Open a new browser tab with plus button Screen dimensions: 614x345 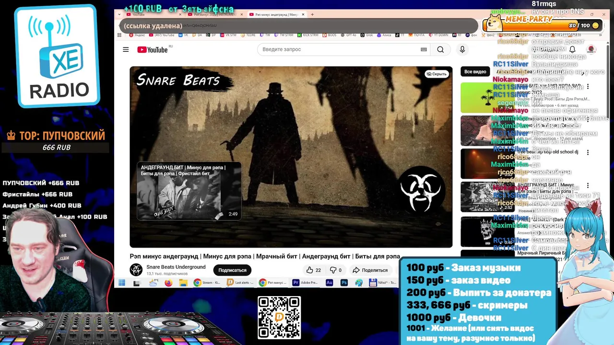click(x=312, y=14)
